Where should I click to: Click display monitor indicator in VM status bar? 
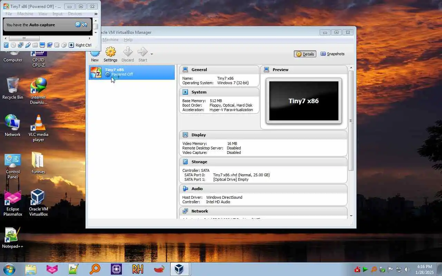42,45
